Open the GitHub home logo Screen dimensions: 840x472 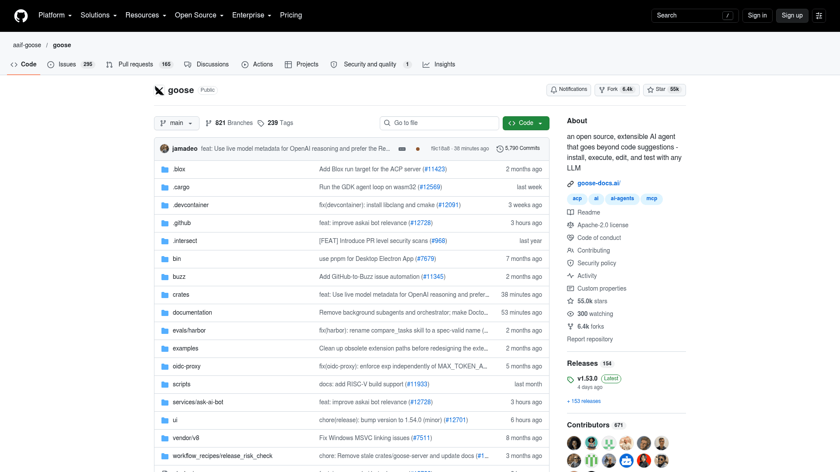[x=21, y=16]
